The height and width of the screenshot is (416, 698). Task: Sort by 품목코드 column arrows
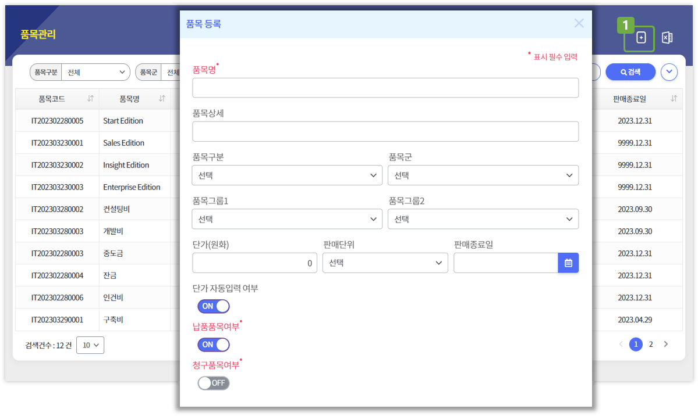point(90,99)
